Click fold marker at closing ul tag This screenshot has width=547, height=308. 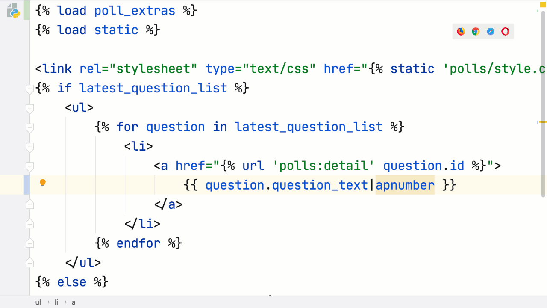(x=29, y=262)
